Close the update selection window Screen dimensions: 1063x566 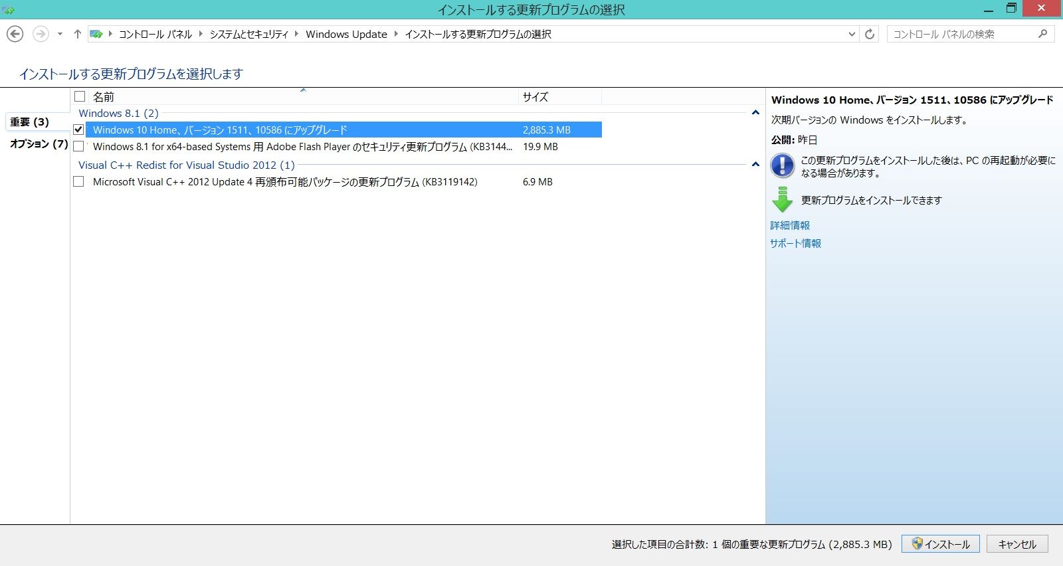tap(1042, 8)
